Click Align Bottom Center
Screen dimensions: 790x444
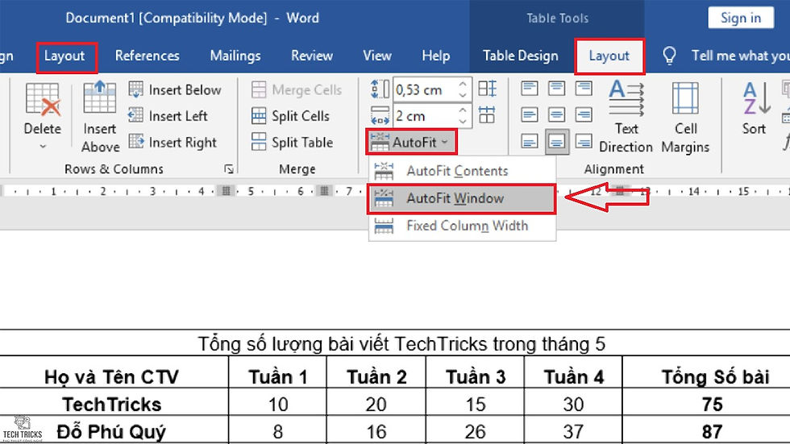(556, 142)
